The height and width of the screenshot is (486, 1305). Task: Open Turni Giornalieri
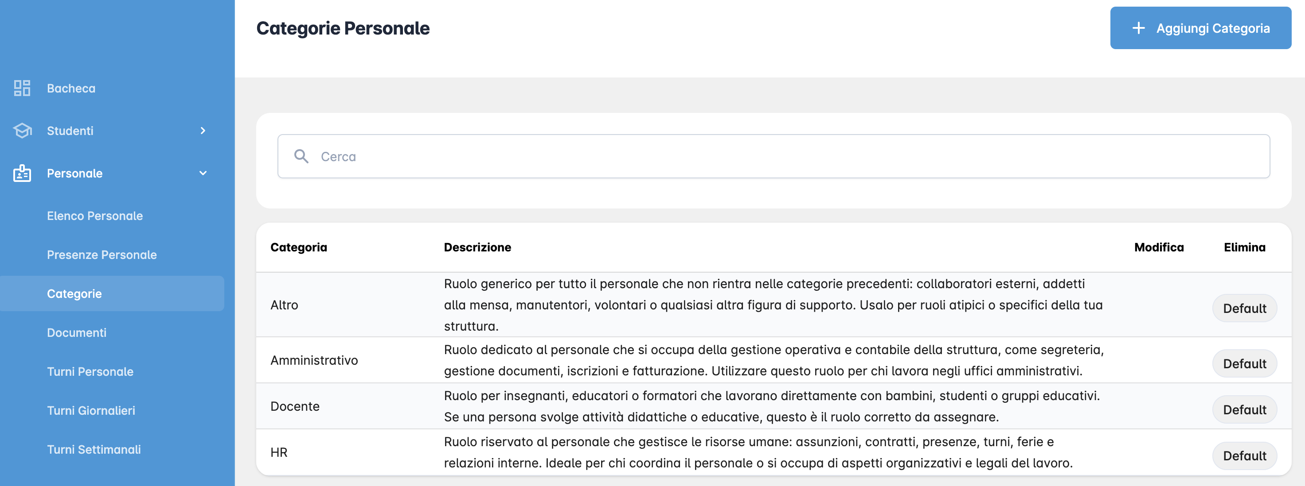tap(91, 410)
